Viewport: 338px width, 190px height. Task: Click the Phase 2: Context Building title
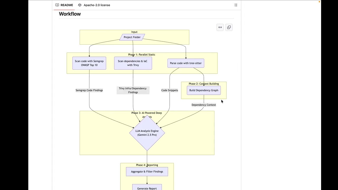point(204,84)
